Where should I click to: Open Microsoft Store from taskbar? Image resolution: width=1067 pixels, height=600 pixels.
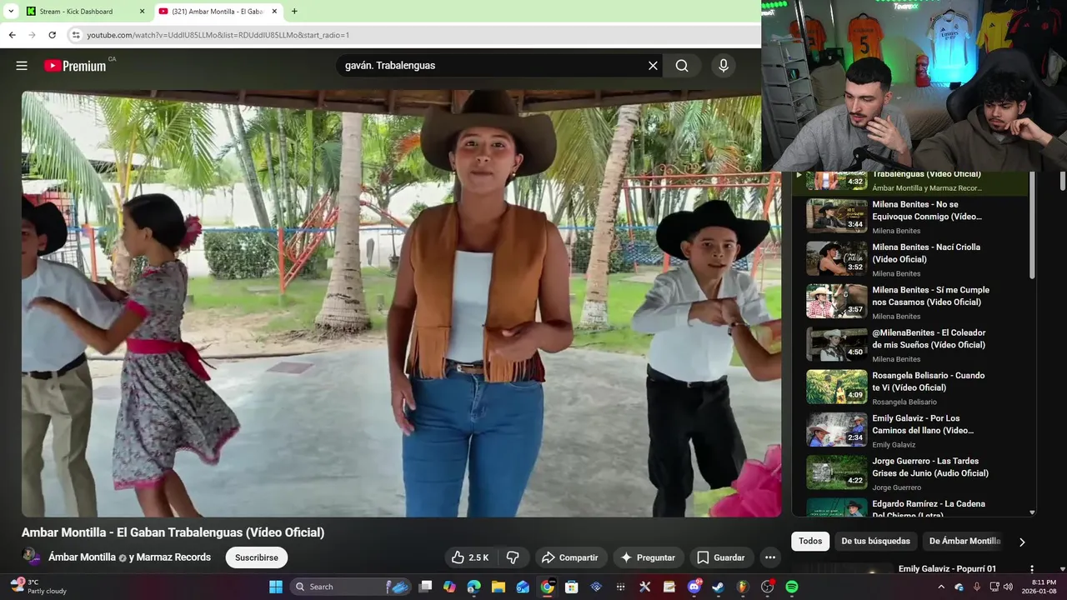point(571,587)
